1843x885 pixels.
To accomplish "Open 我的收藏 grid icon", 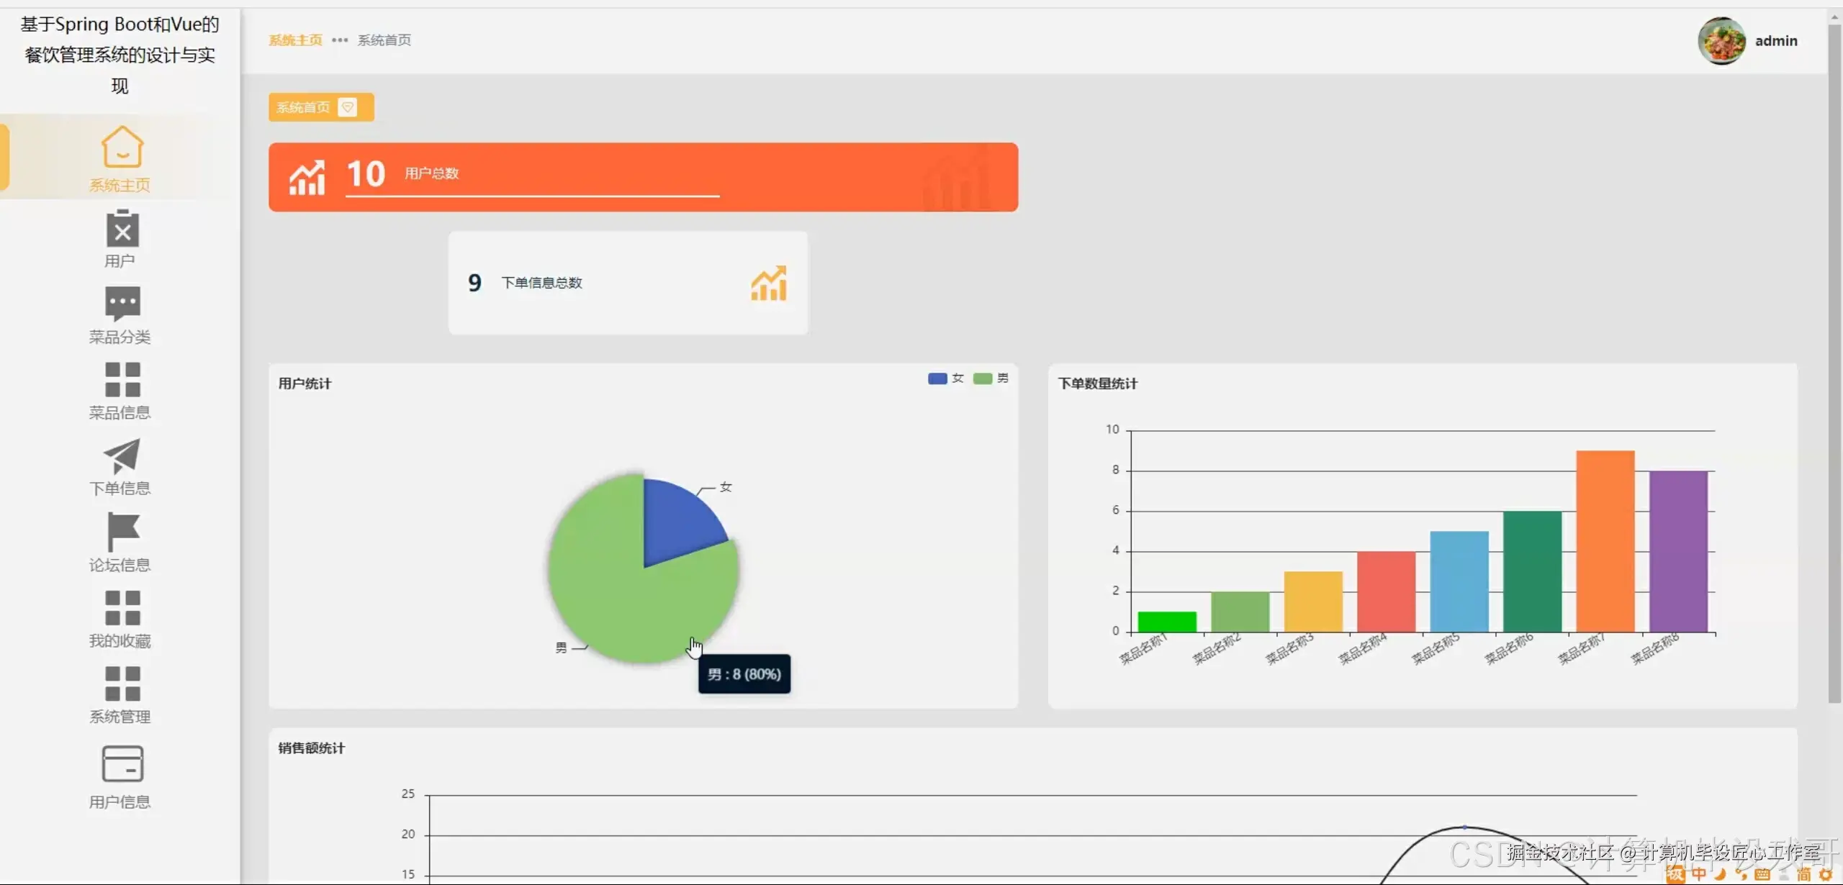I will point(122,608).
